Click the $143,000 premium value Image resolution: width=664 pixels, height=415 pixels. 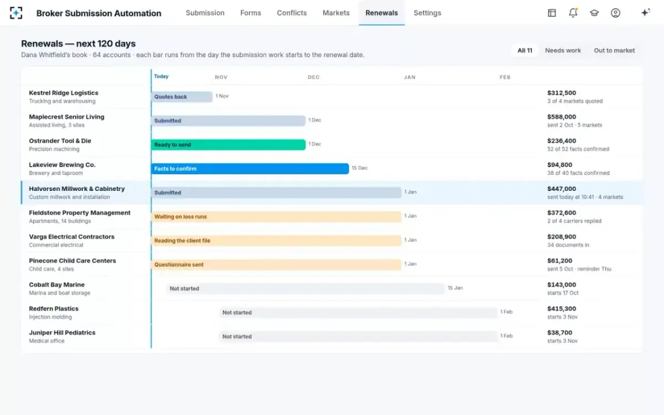point(562,284)
